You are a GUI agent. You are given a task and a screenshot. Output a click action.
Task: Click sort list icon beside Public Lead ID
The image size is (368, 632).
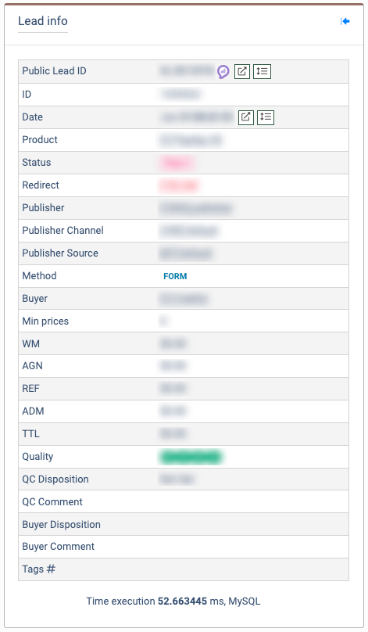[x=262, y=71]
